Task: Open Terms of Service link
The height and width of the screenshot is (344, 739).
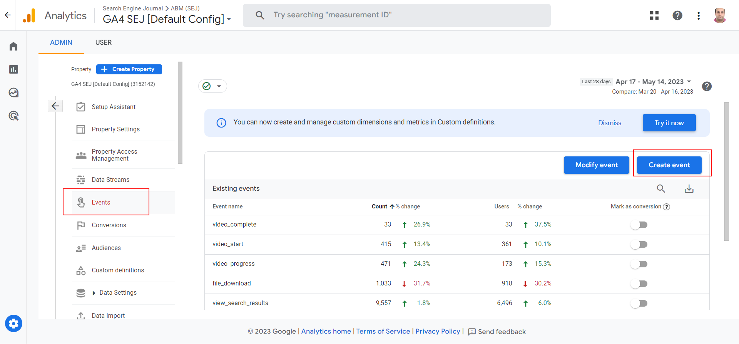Action: [383, 331]
